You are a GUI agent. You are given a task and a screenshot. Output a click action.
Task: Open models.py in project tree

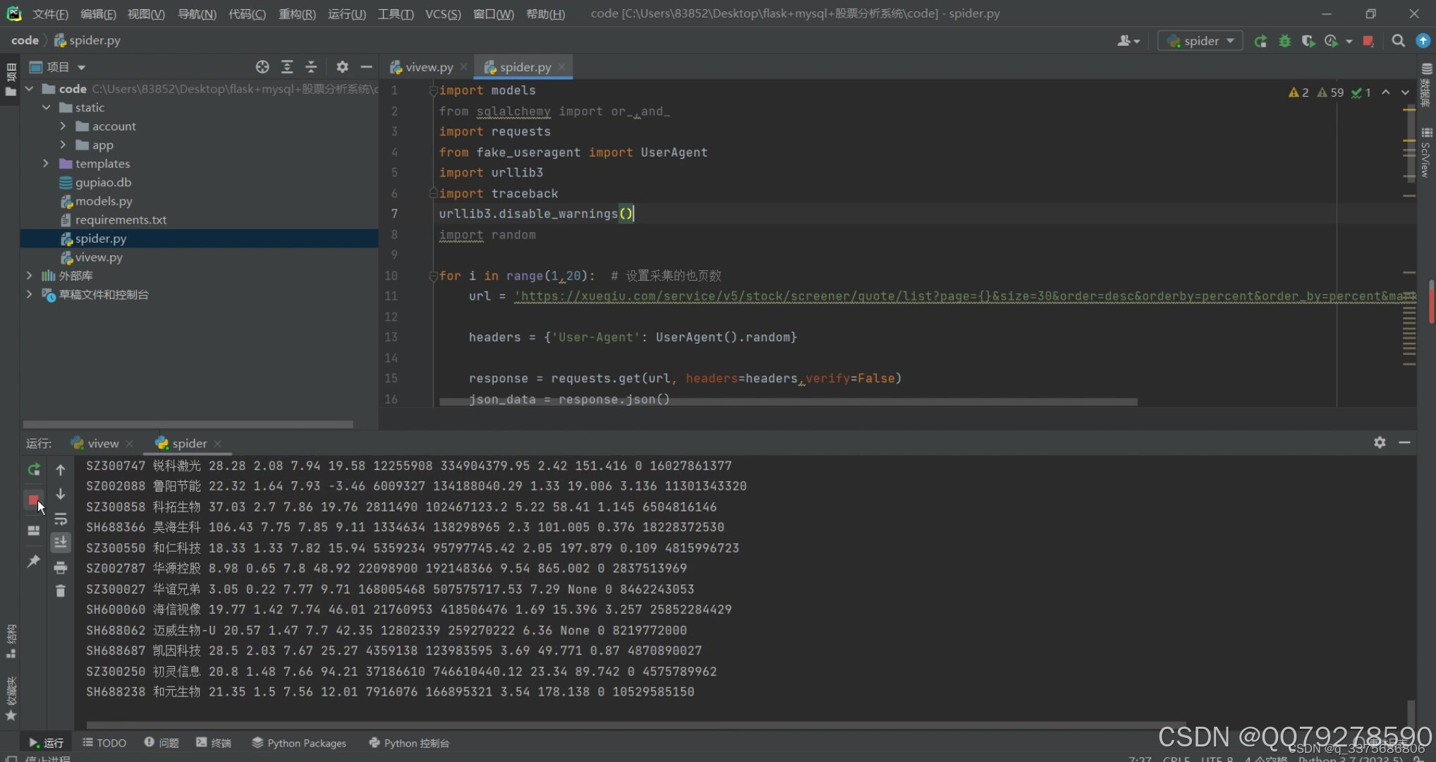[x=104, y=201]
